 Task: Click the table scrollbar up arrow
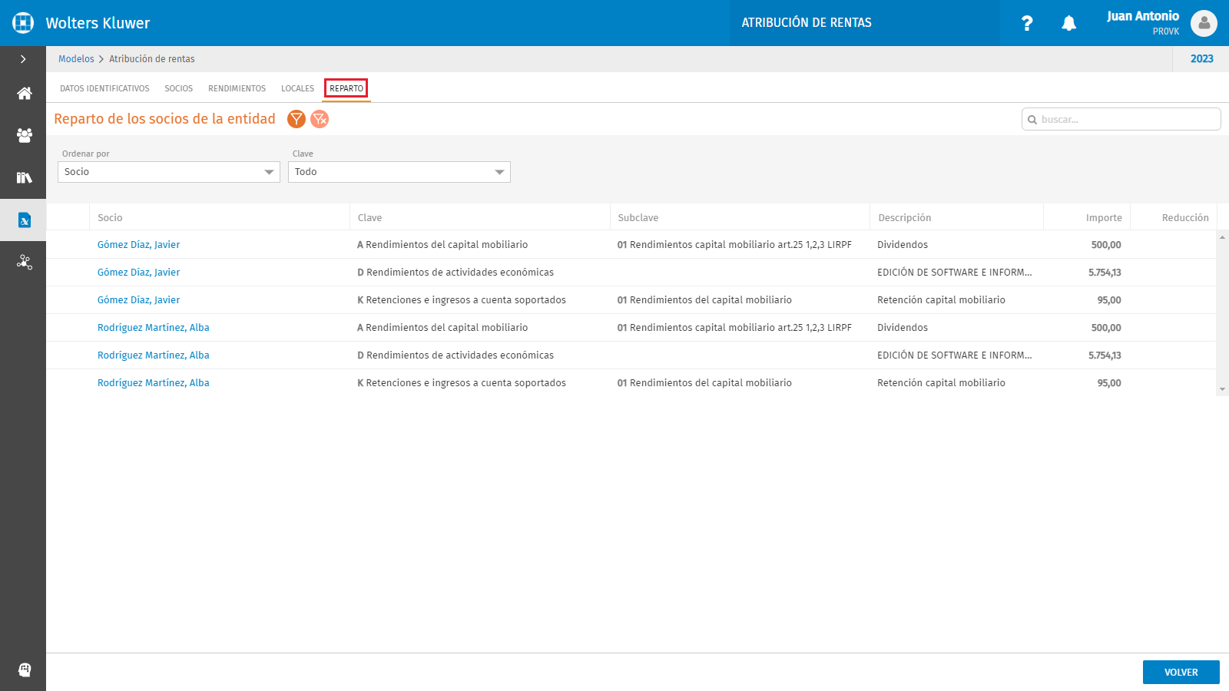point(1222,237)
